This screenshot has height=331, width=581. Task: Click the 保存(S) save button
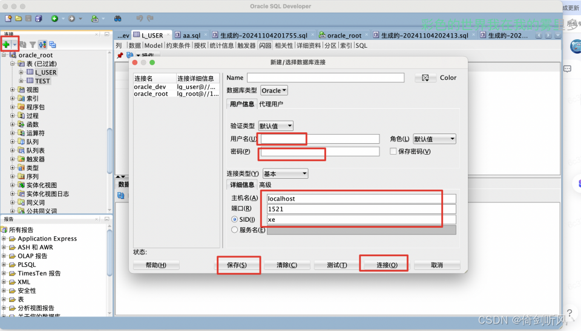pyautogui.click(x=237, y=265)
